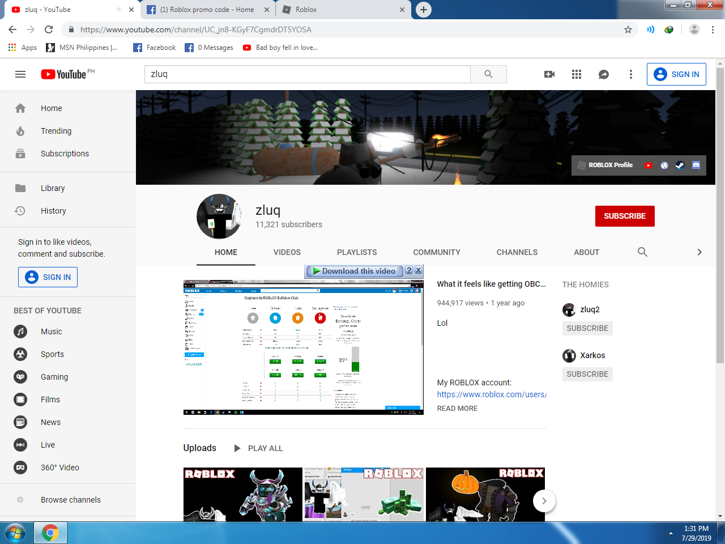Select the HOME channel tab
The width and height of the screenshot is (725, 544).
(226, 252)
